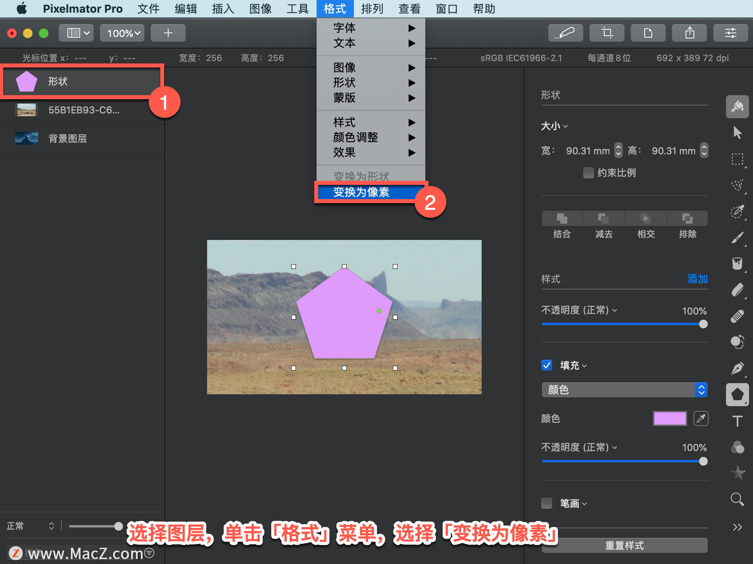Select the Repair bandage tool
Screen dimensions: 753x564
737,316
